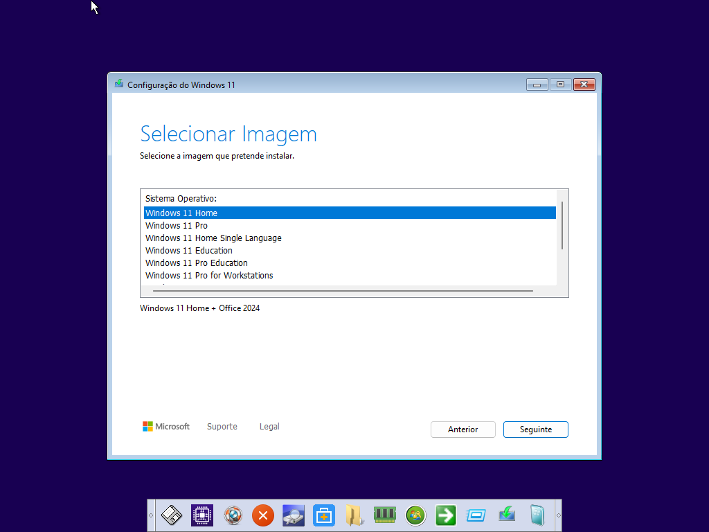Launch the Windows setup download-arrow dock icon
Viewport: 709px width, 532px height.
[507, 515]
